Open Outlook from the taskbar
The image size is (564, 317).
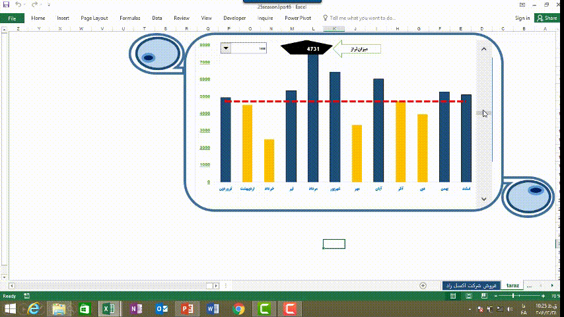click(x=162, y=308)
